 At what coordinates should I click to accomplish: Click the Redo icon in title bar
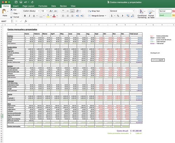click(32, 2)
